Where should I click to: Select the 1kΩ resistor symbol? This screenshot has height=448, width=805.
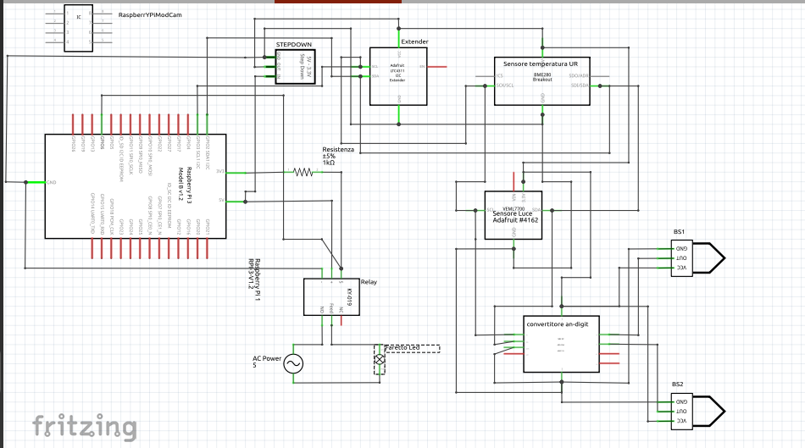click(x=303, y=172)
